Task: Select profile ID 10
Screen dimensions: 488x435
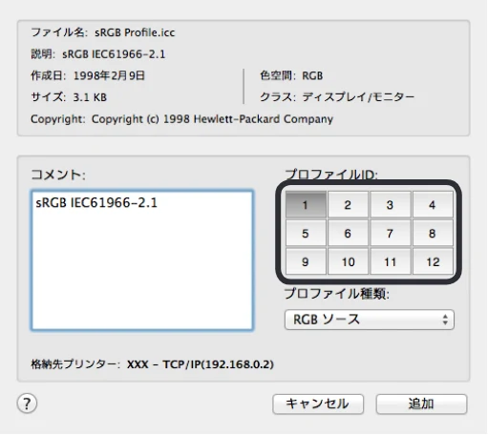Action: tap(348, 261)
